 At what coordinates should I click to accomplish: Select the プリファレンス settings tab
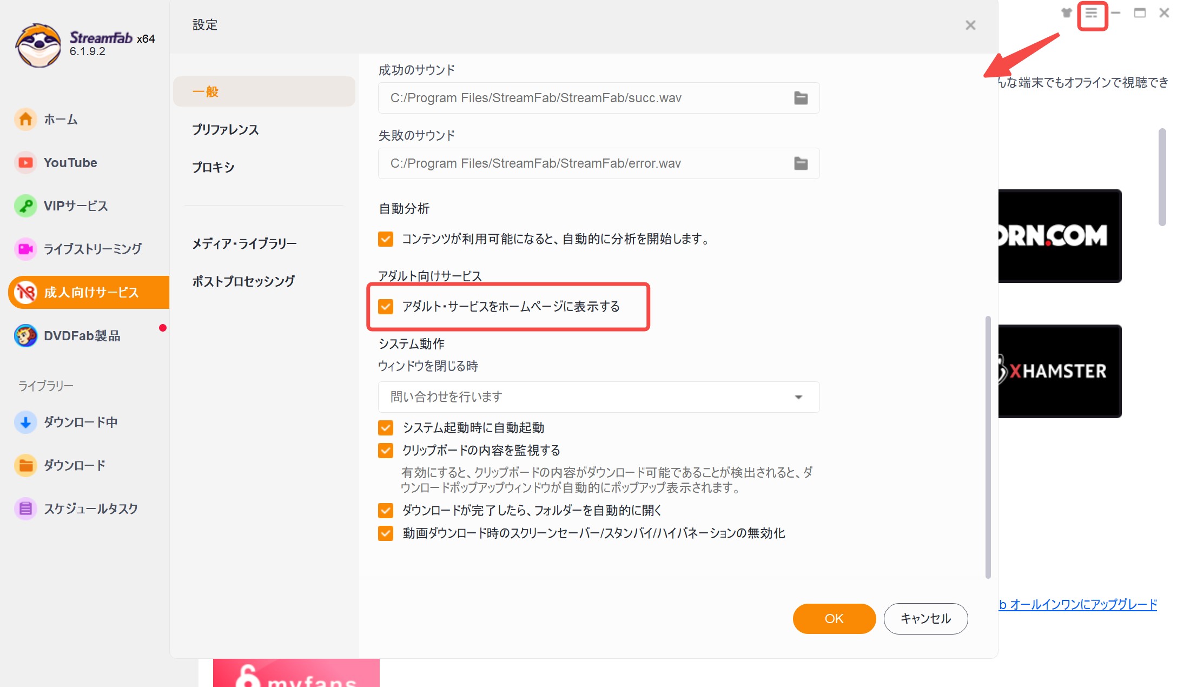(x=226, y=130)
